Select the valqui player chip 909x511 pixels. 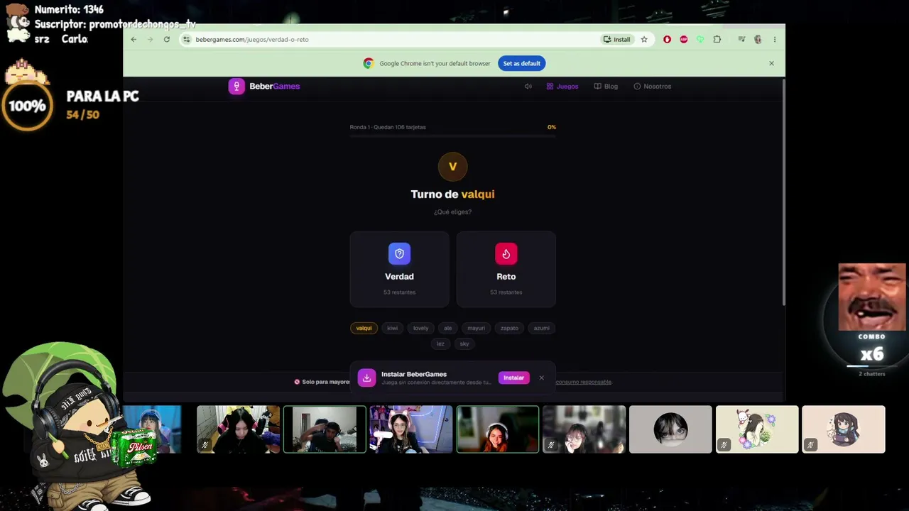(x=364, y=328)
